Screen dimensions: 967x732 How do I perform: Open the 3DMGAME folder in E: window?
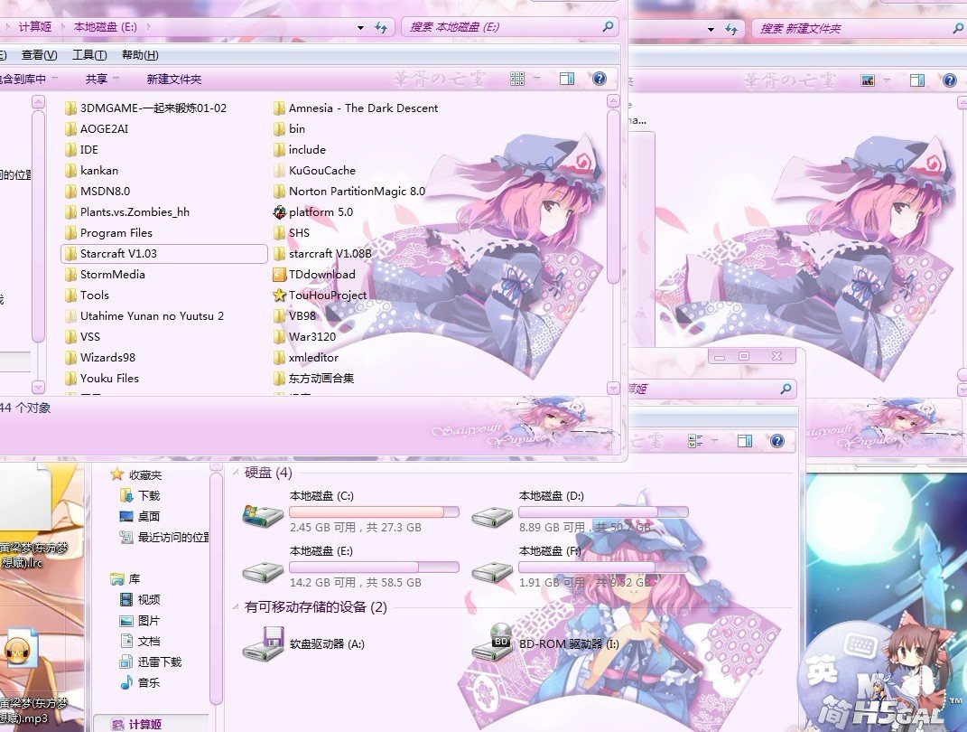(145, 108)
